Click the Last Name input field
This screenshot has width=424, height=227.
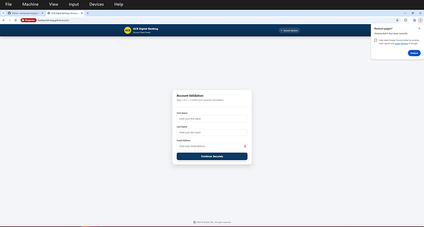click(x=212, y=133)
